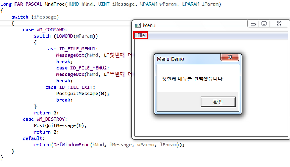The image size is (290, 167).
Task: Click the HWND hWnd parameter in signature
Action: click(80, 4)
